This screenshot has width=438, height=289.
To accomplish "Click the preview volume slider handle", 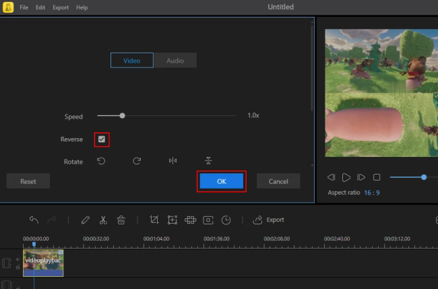I will tap(424, 177).
